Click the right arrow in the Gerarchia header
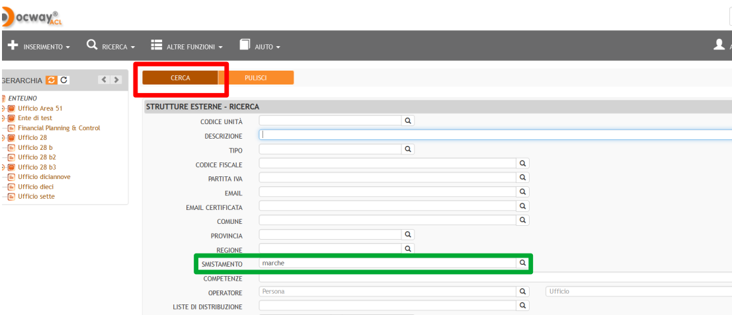732x315 pixels. pyautogui.click(x=116, y=81)
